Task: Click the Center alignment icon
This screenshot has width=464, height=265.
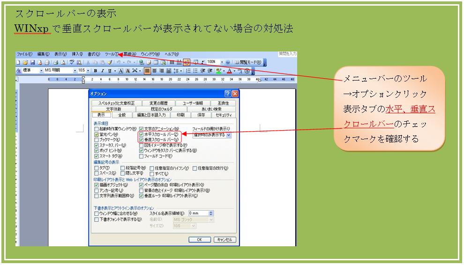Action: point(155,71)
